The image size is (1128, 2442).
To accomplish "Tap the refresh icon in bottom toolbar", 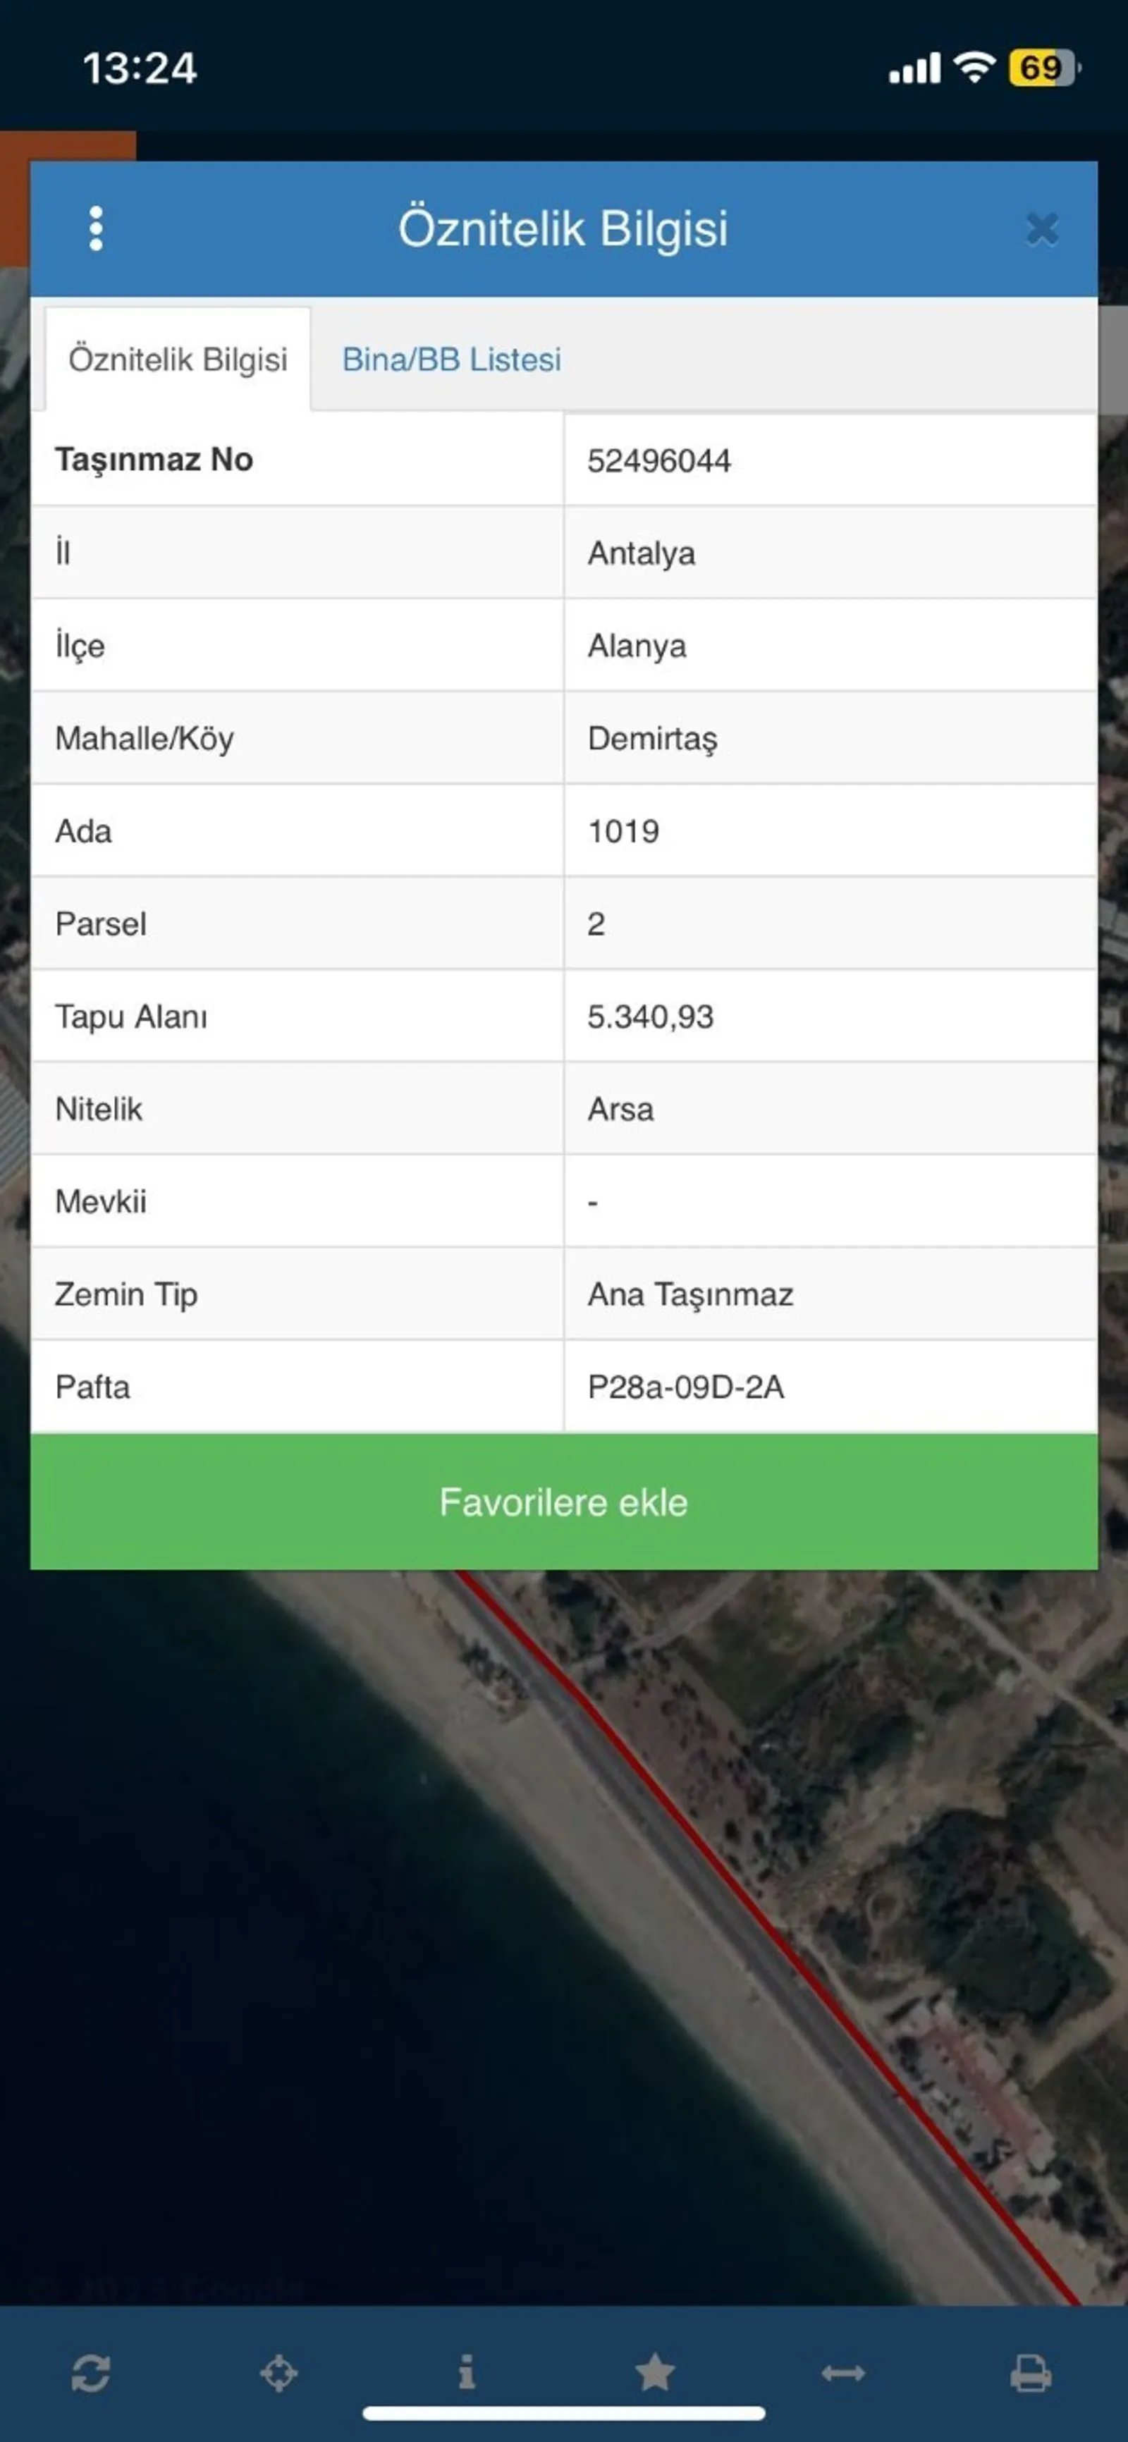I will click(x=91, y=2374).
